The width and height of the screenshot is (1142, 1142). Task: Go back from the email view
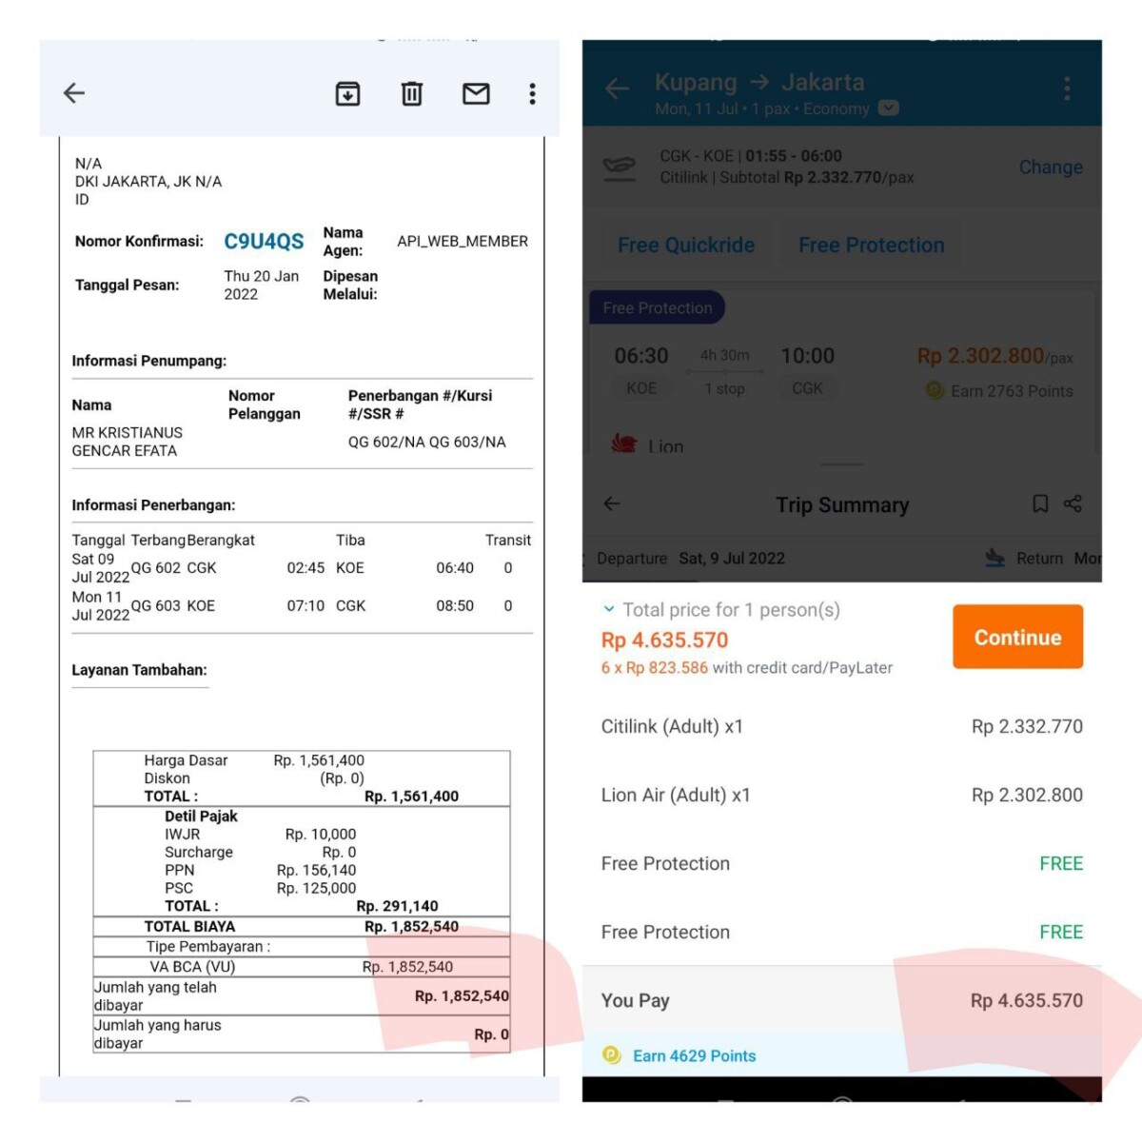74,93
